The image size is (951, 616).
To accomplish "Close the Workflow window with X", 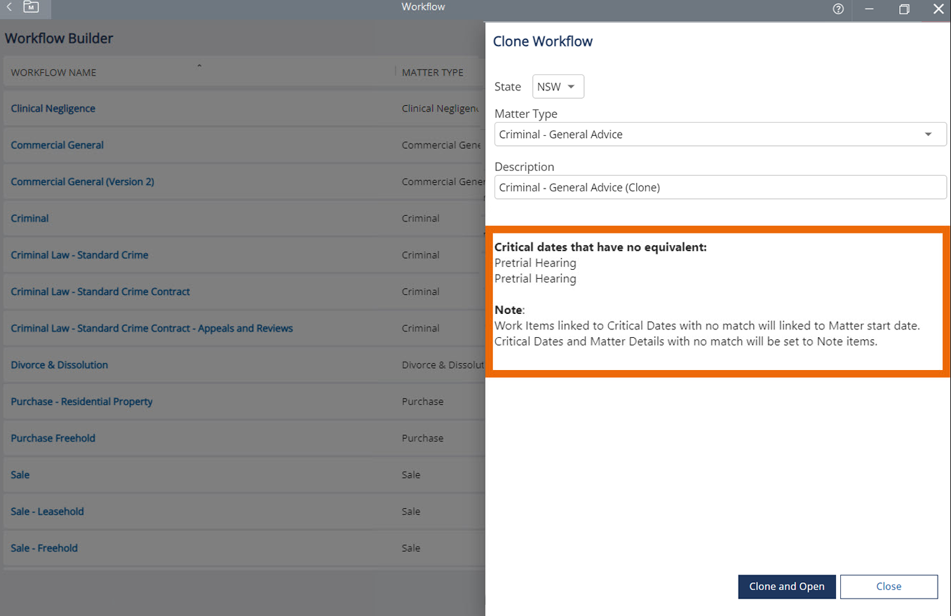I will pos(938,9).
